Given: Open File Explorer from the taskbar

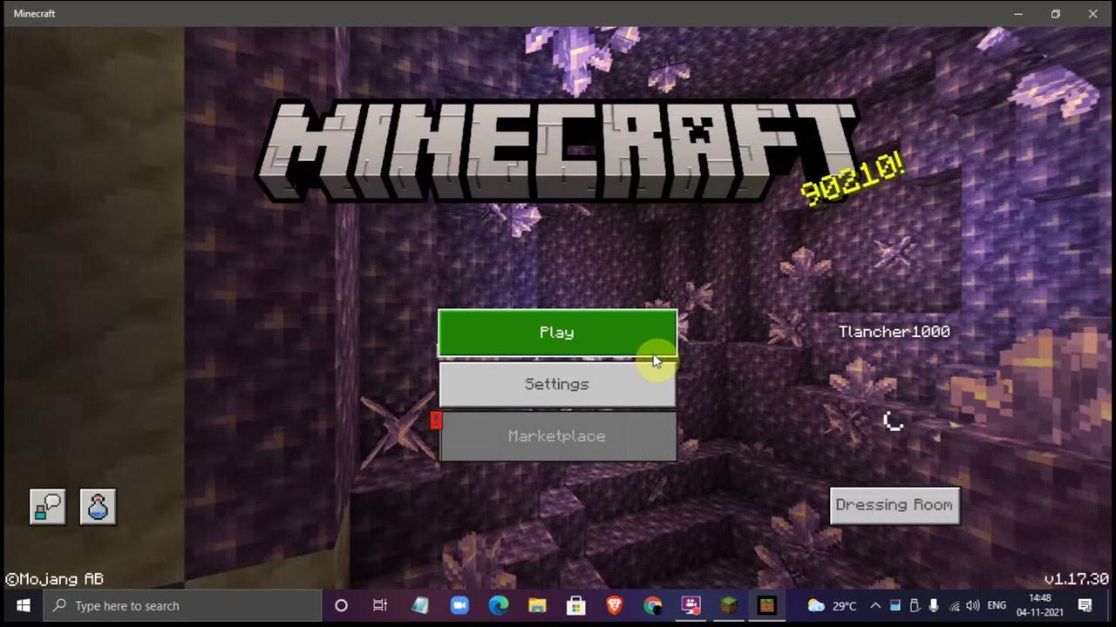Looking at the screenshot, I should click(x=537, y=605).
